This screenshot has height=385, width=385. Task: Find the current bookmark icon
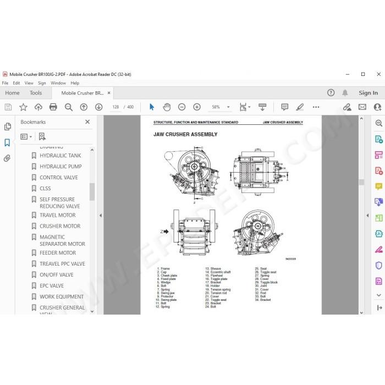coord(42,136)
